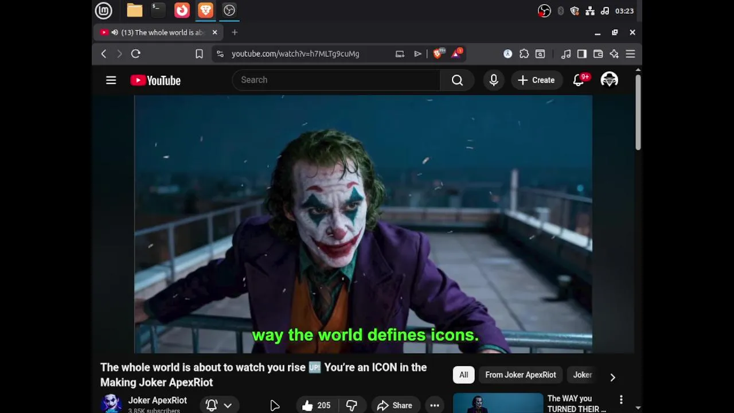This screenshot has height=413, width=734.
Task: Reload the current YouTube page
Action: [x=136, y=54]
